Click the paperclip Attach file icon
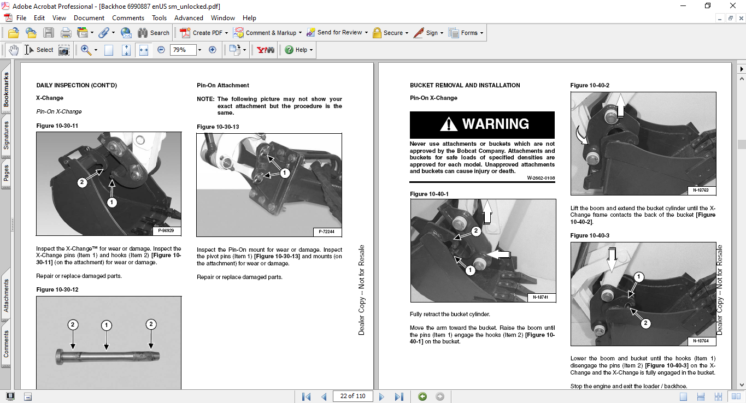The width and height of the screenshot is (746, 403). click(x=103, y=33)
